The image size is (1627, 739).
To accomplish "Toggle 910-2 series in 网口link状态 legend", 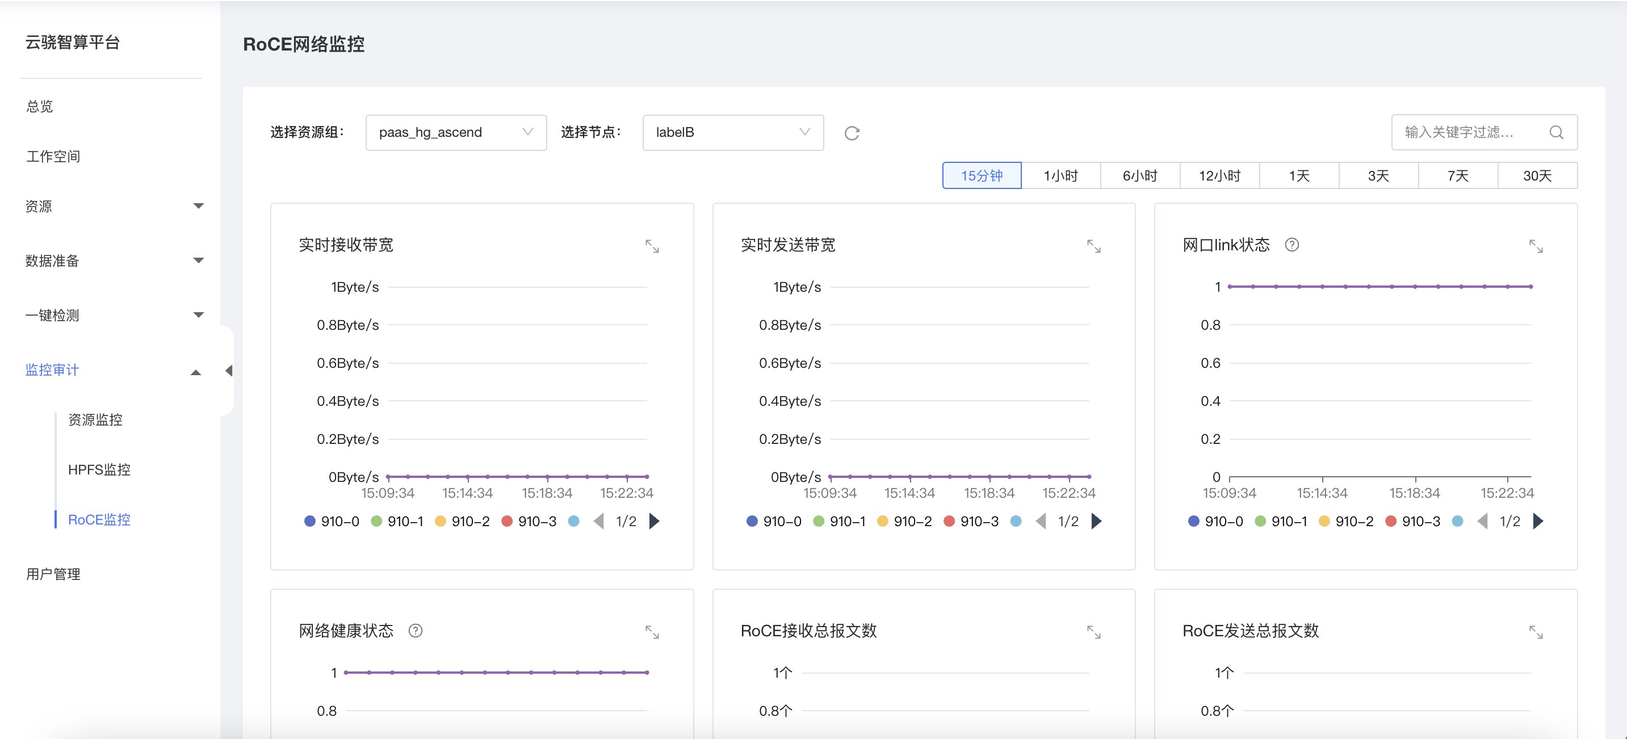I will click(x=1346, y=521).
